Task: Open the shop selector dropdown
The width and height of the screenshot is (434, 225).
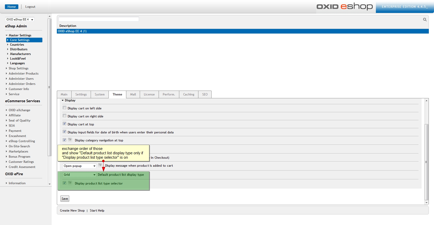Action: 20,19
